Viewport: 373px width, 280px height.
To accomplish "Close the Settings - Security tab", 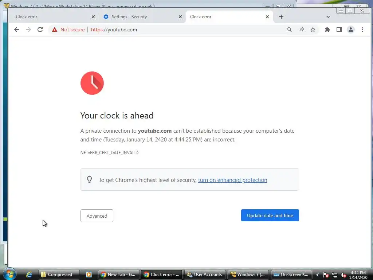I will point(180,17).
